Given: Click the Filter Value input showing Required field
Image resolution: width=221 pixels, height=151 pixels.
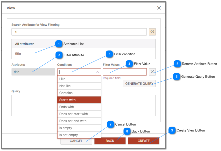Looking at the screenshot, I should coord(125,72).
